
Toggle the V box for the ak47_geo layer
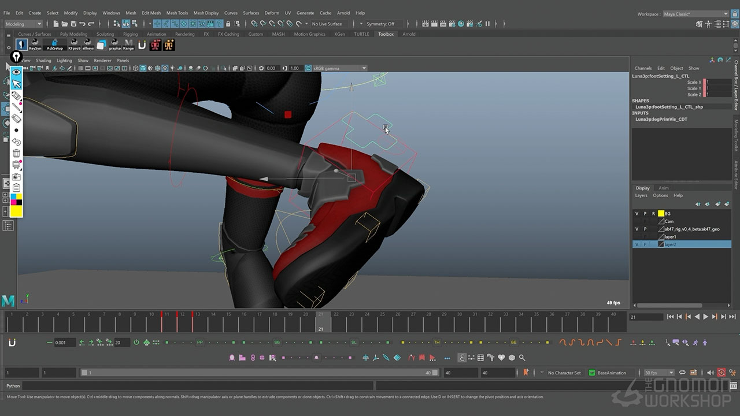point(637,229)
